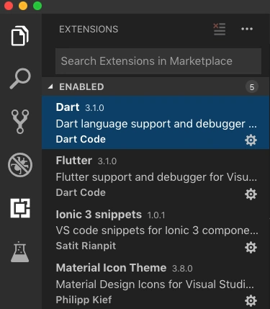Select the Dart extension title
Viewport: 270px width, 309px height.
(x=68, y=107)
